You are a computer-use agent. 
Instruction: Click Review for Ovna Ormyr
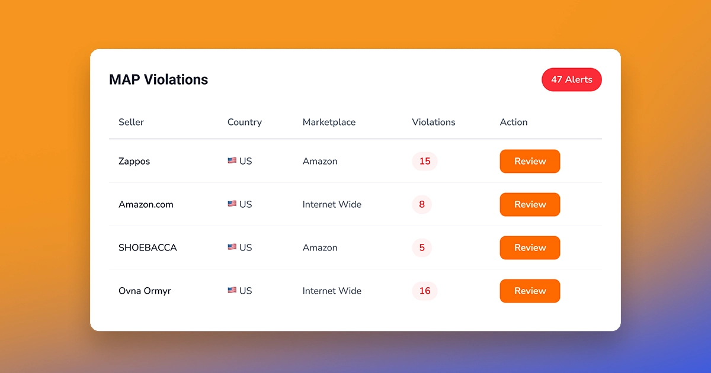[x=530, y=291]
